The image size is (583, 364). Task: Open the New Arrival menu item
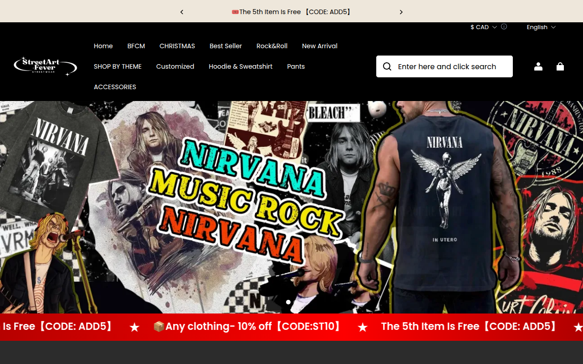click(x=320, y=46)
